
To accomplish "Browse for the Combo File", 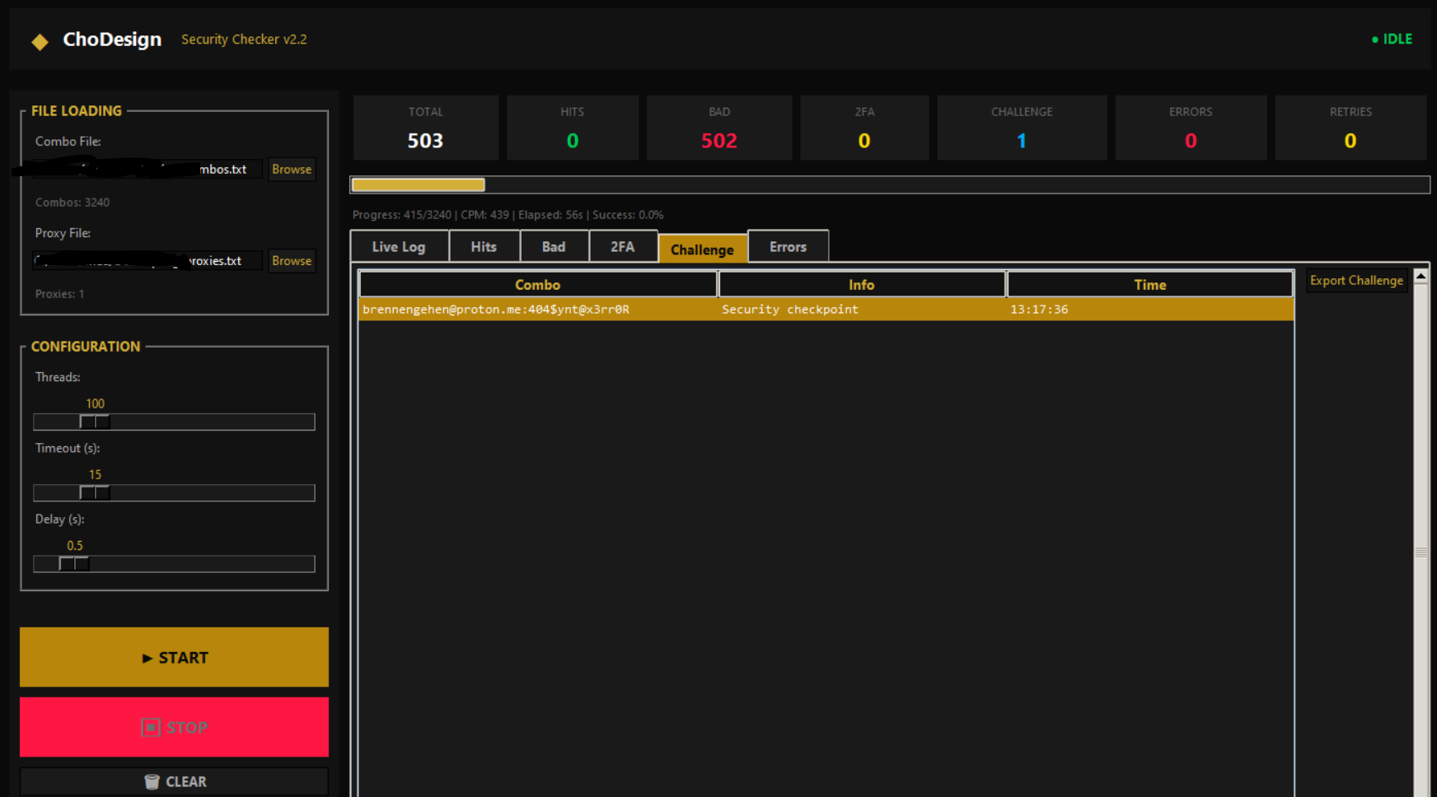I will (x=292, y=169).
